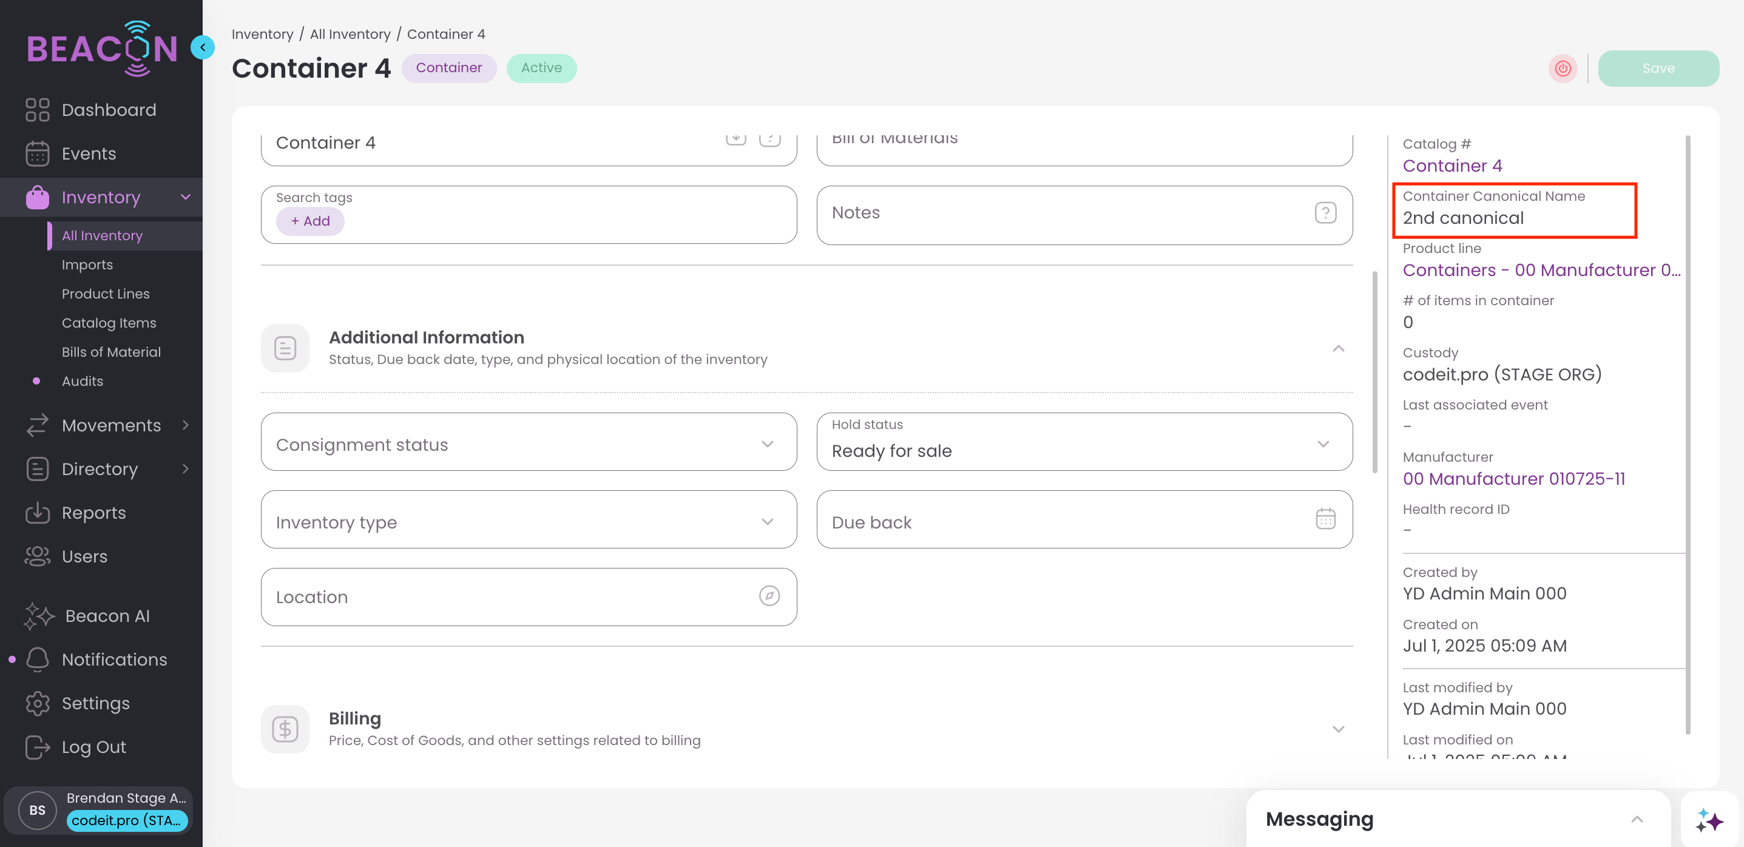Click the Location compass icon
Viewport: 1744px width, 847px height.
click(x=769, y=596)
